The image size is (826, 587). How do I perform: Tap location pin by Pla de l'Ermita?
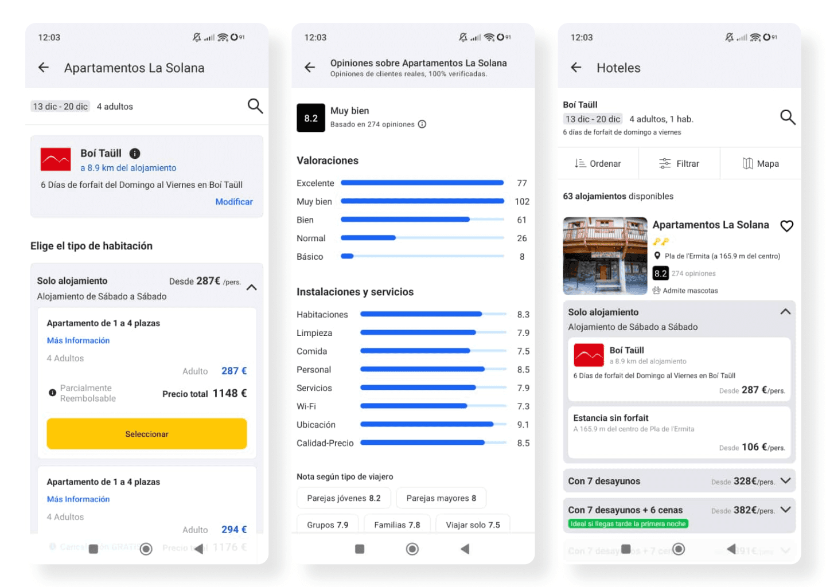[657, 256]
